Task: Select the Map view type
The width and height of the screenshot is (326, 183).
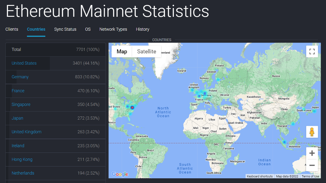Action: click(122, 52)
